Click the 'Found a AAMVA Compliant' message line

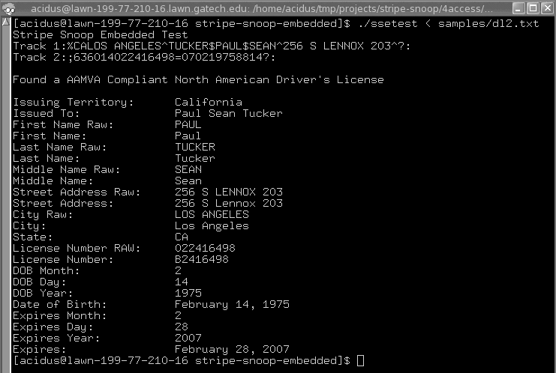click(198, 80)
